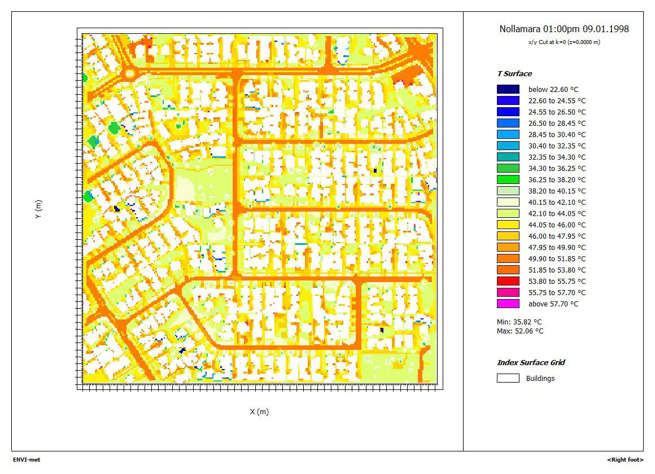Viewport: 655px width, 474px height.
Task: Pick the '46.00 to 47.95 °C' swatch
Action: [x=508, y=236]
